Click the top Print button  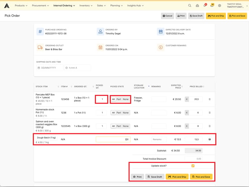tap(181, 16)
